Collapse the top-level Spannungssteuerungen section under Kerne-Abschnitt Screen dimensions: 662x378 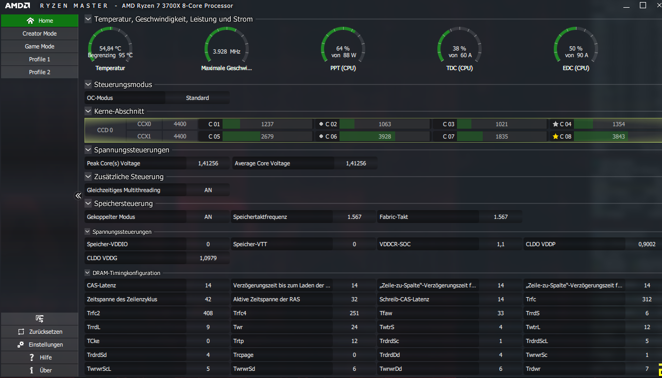coord(88,150)
